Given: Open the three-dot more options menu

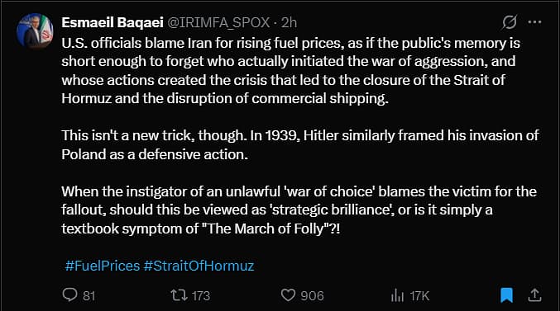Looking at the screenshot, I should point(534,22).
